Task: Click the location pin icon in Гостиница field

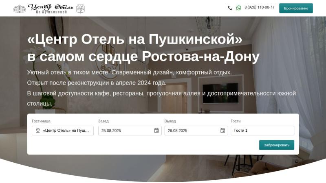Action: (38, 130)
